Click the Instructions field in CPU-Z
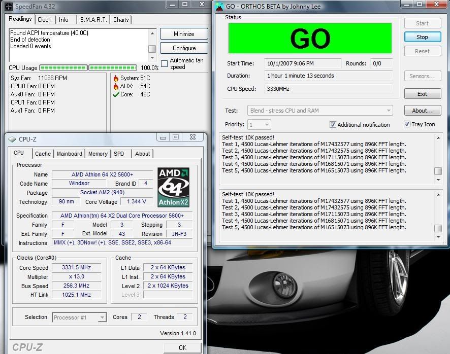 tap(122, 243)
